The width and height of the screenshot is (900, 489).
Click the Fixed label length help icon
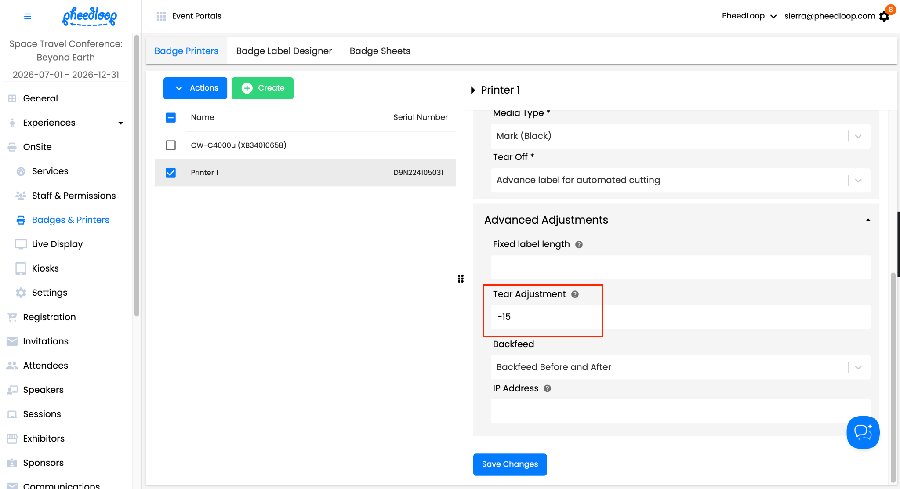point(579,245)
